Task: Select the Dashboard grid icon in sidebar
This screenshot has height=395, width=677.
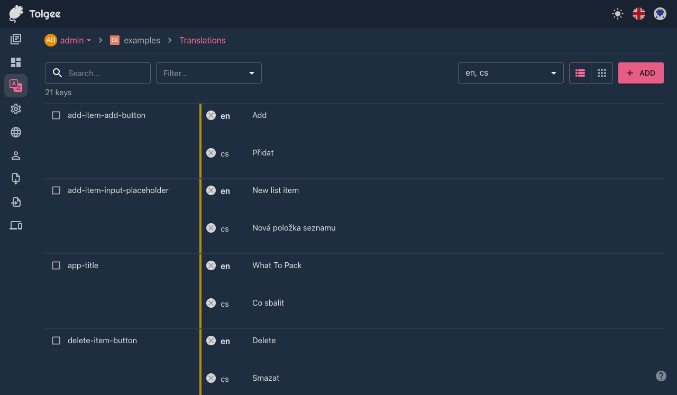Action: (16, 62)
